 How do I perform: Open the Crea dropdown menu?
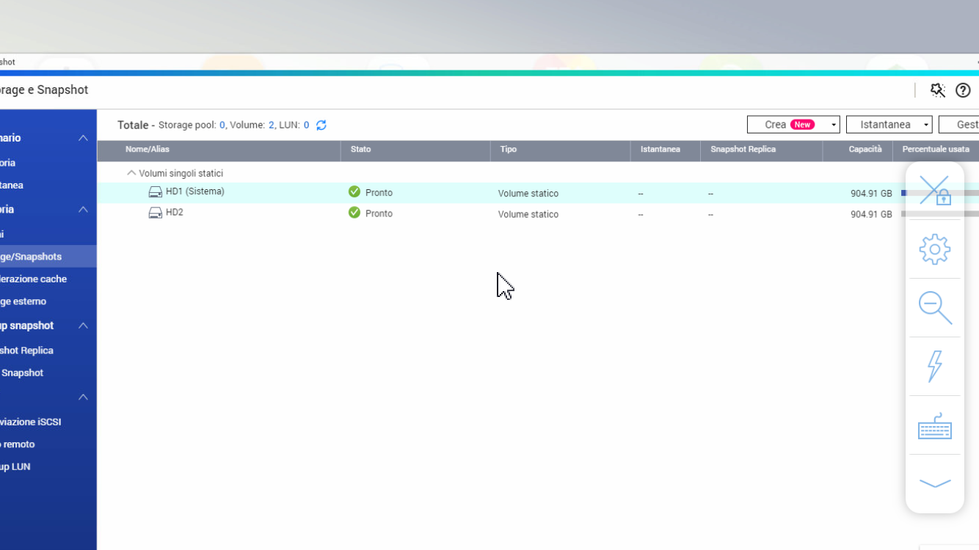pos(834,125)
